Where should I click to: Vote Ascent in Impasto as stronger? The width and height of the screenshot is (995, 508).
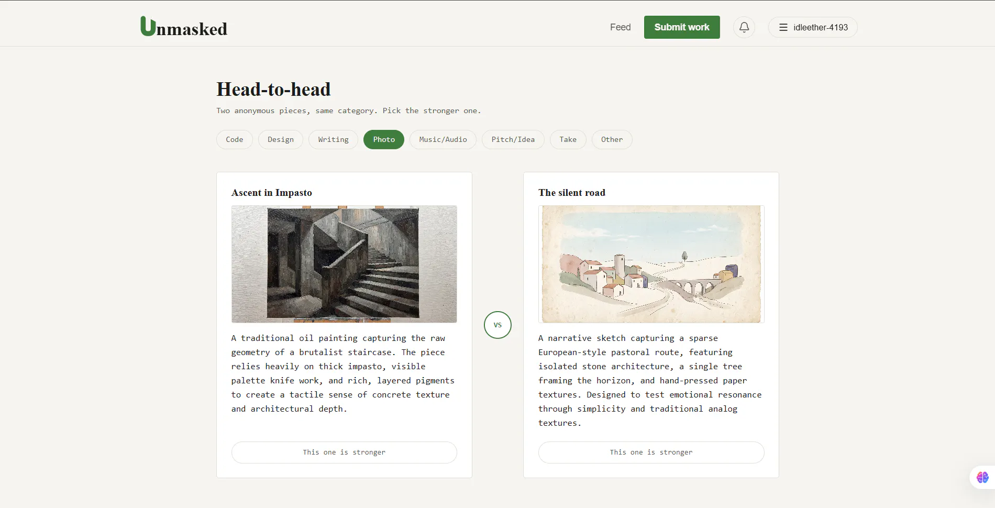coord(344,452)
